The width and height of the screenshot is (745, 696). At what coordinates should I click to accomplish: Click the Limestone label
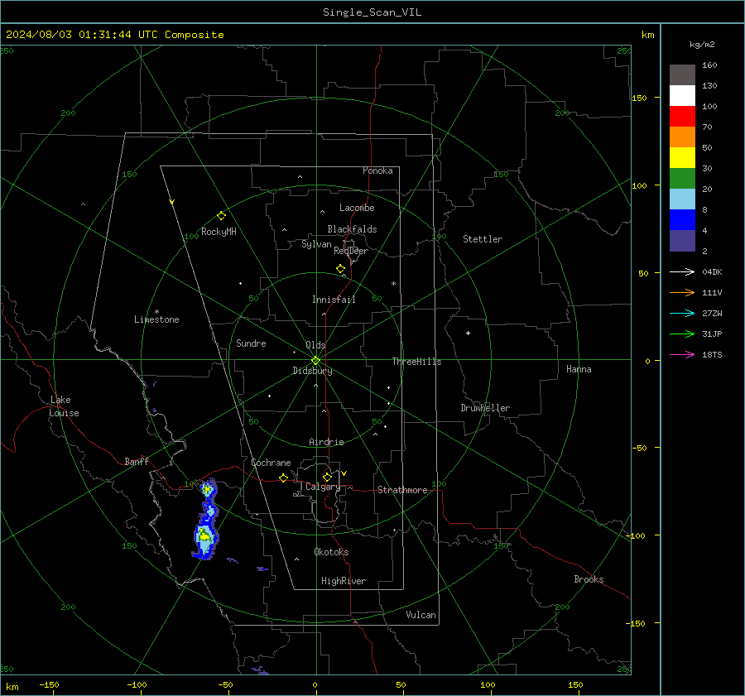pos(156,319)
